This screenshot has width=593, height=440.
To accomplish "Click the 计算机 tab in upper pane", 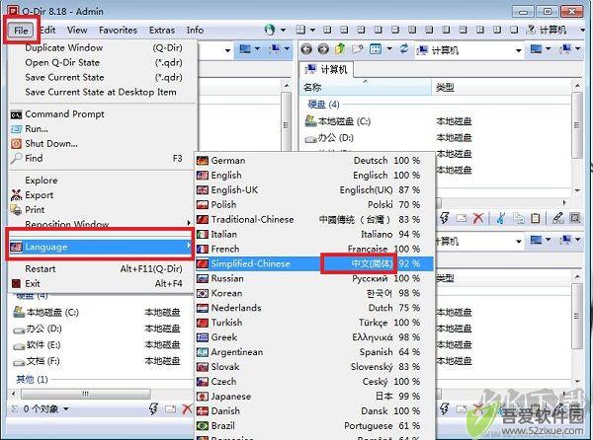I will [327, 70].
